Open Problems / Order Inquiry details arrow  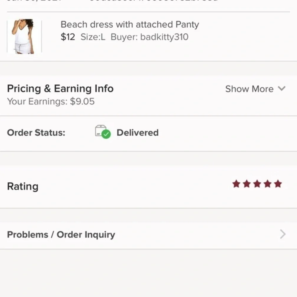tap(283, 235)
